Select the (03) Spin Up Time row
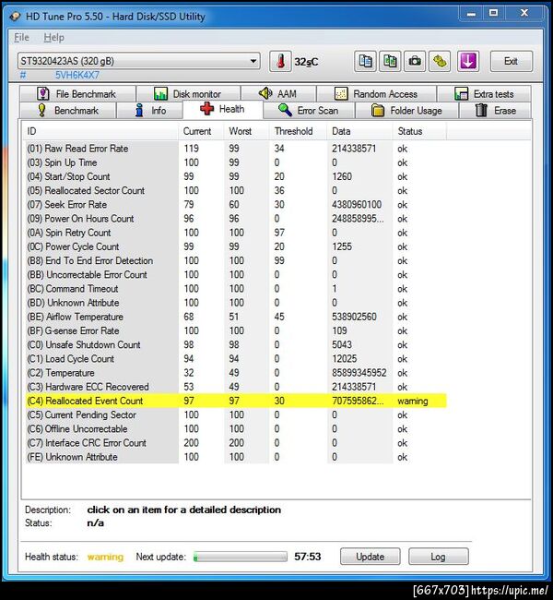The width and height of the screenshot is (553, 600). 236,162
